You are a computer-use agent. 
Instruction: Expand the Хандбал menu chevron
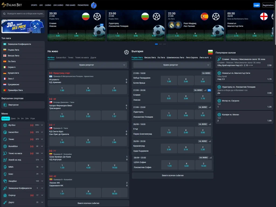pyautogui.click(x=42, y=181)
